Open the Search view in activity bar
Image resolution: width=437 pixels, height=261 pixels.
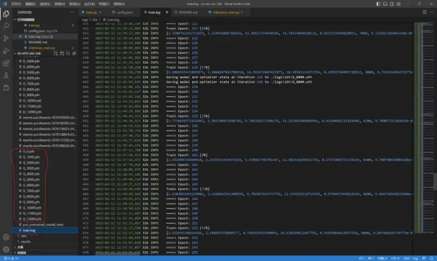point(6,26)
